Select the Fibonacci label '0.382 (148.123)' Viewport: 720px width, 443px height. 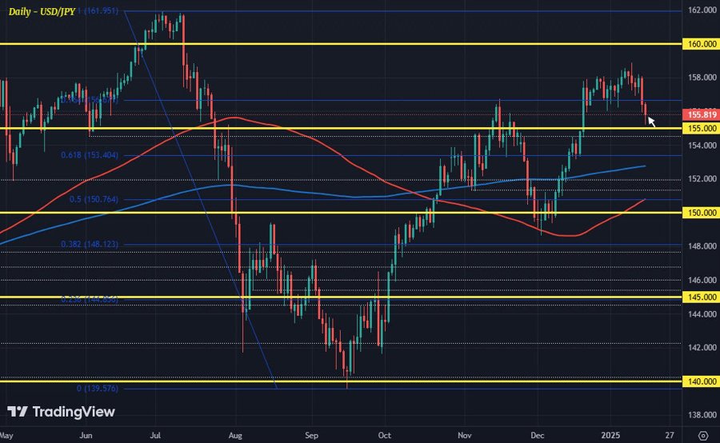point(90,244)
